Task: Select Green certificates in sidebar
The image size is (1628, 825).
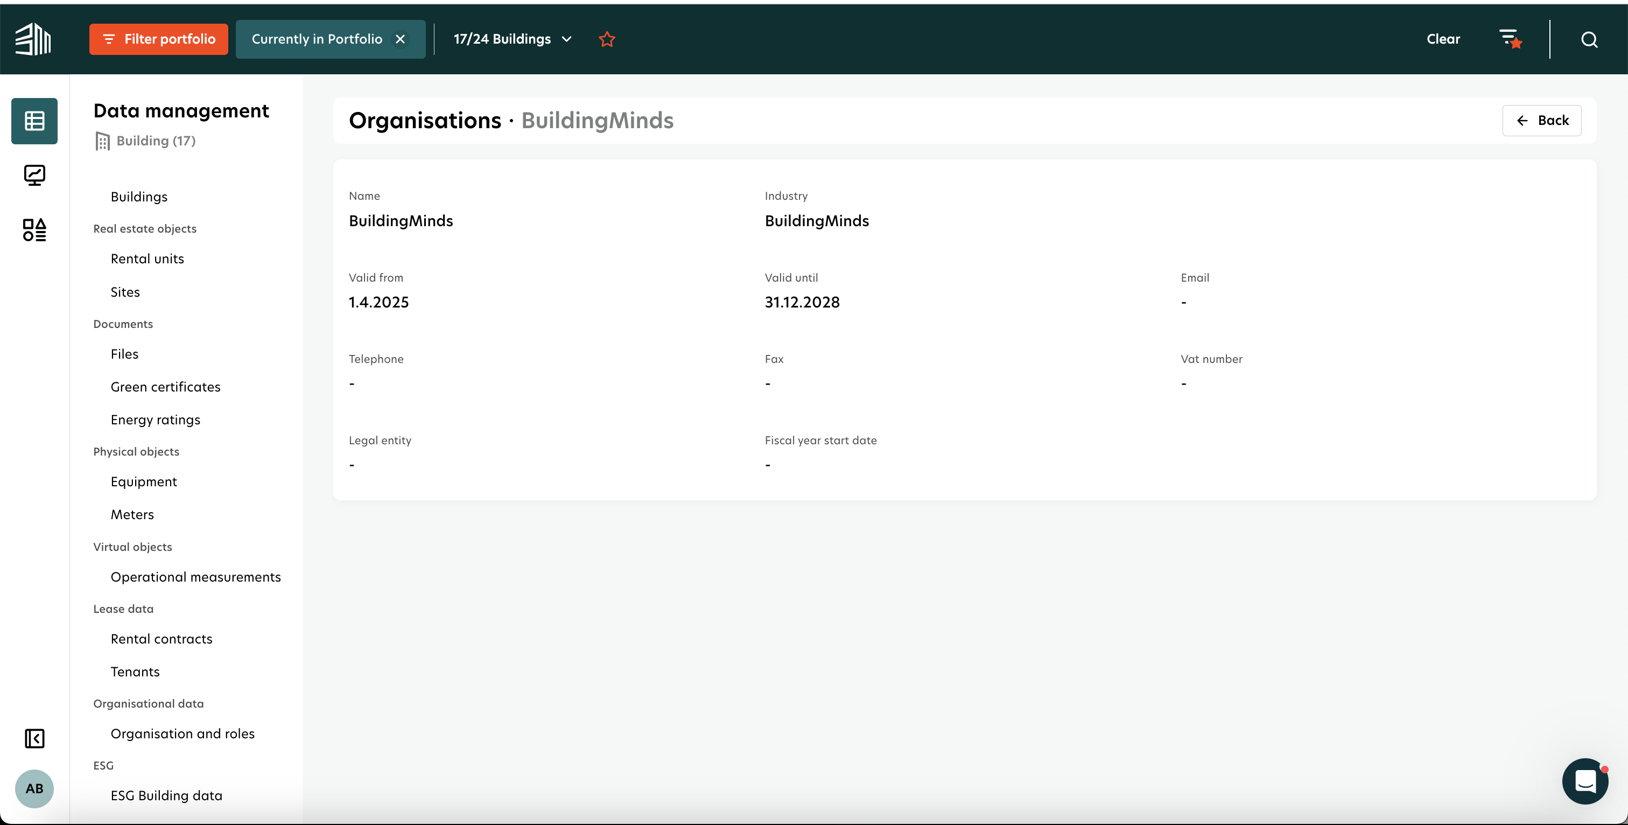Action: click(x=165, y=387)
